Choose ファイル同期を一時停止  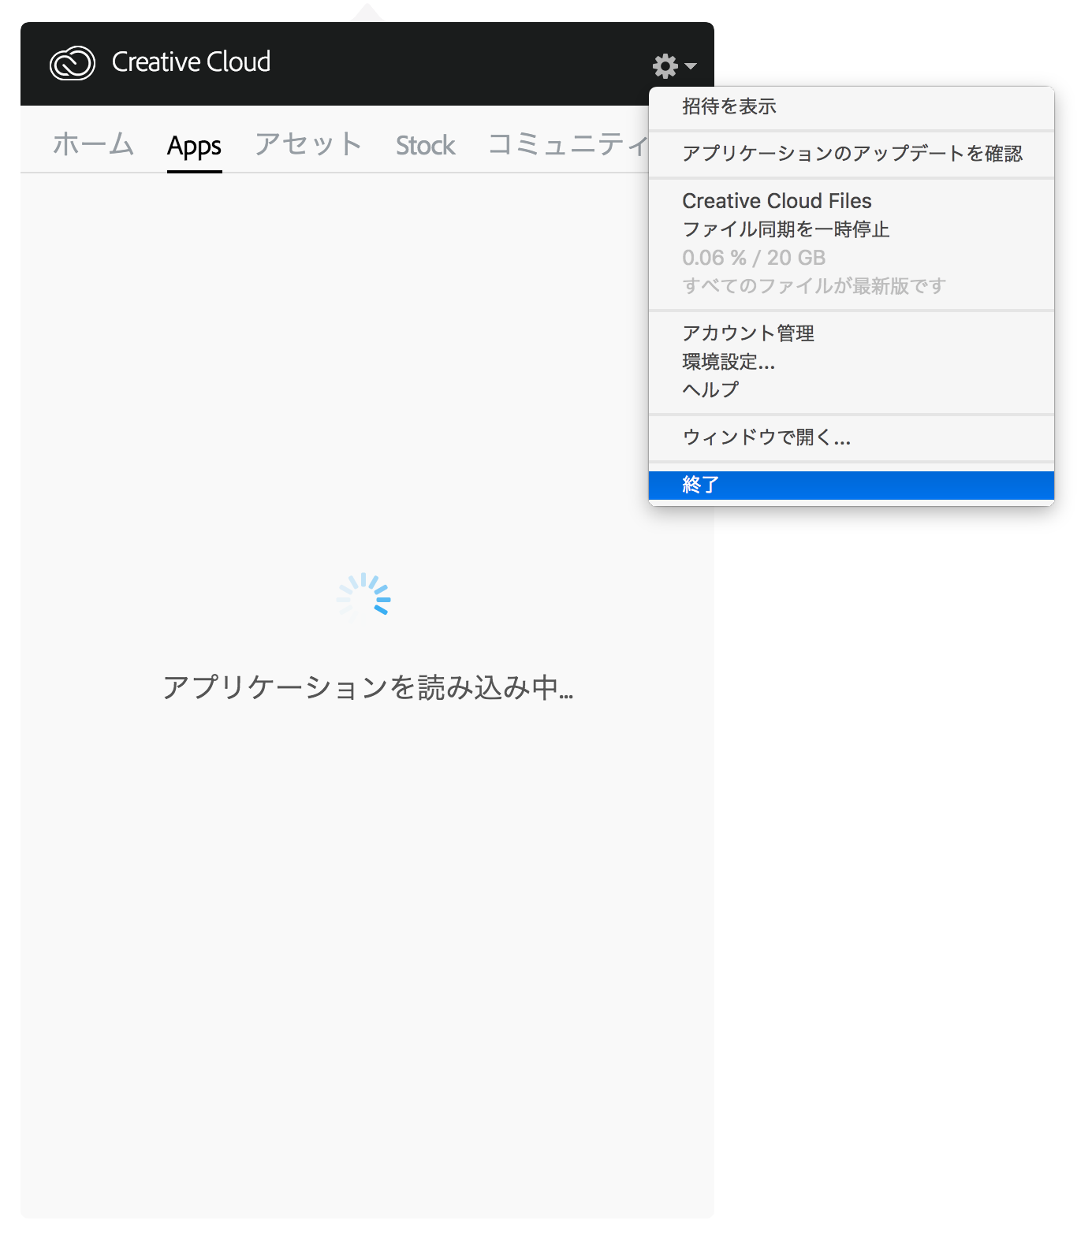[852, 229]
